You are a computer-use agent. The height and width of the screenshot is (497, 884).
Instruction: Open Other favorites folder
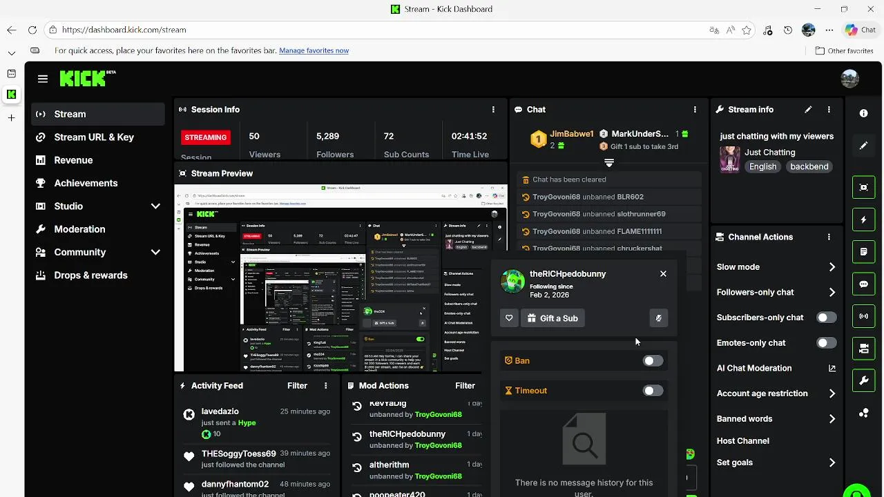tap(844, 50)
